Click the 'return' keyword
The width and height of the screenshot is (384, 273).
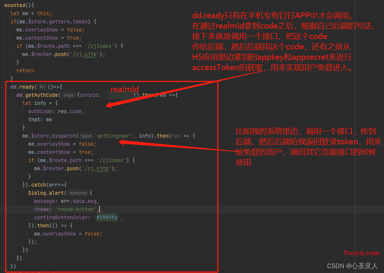point(25,70)
